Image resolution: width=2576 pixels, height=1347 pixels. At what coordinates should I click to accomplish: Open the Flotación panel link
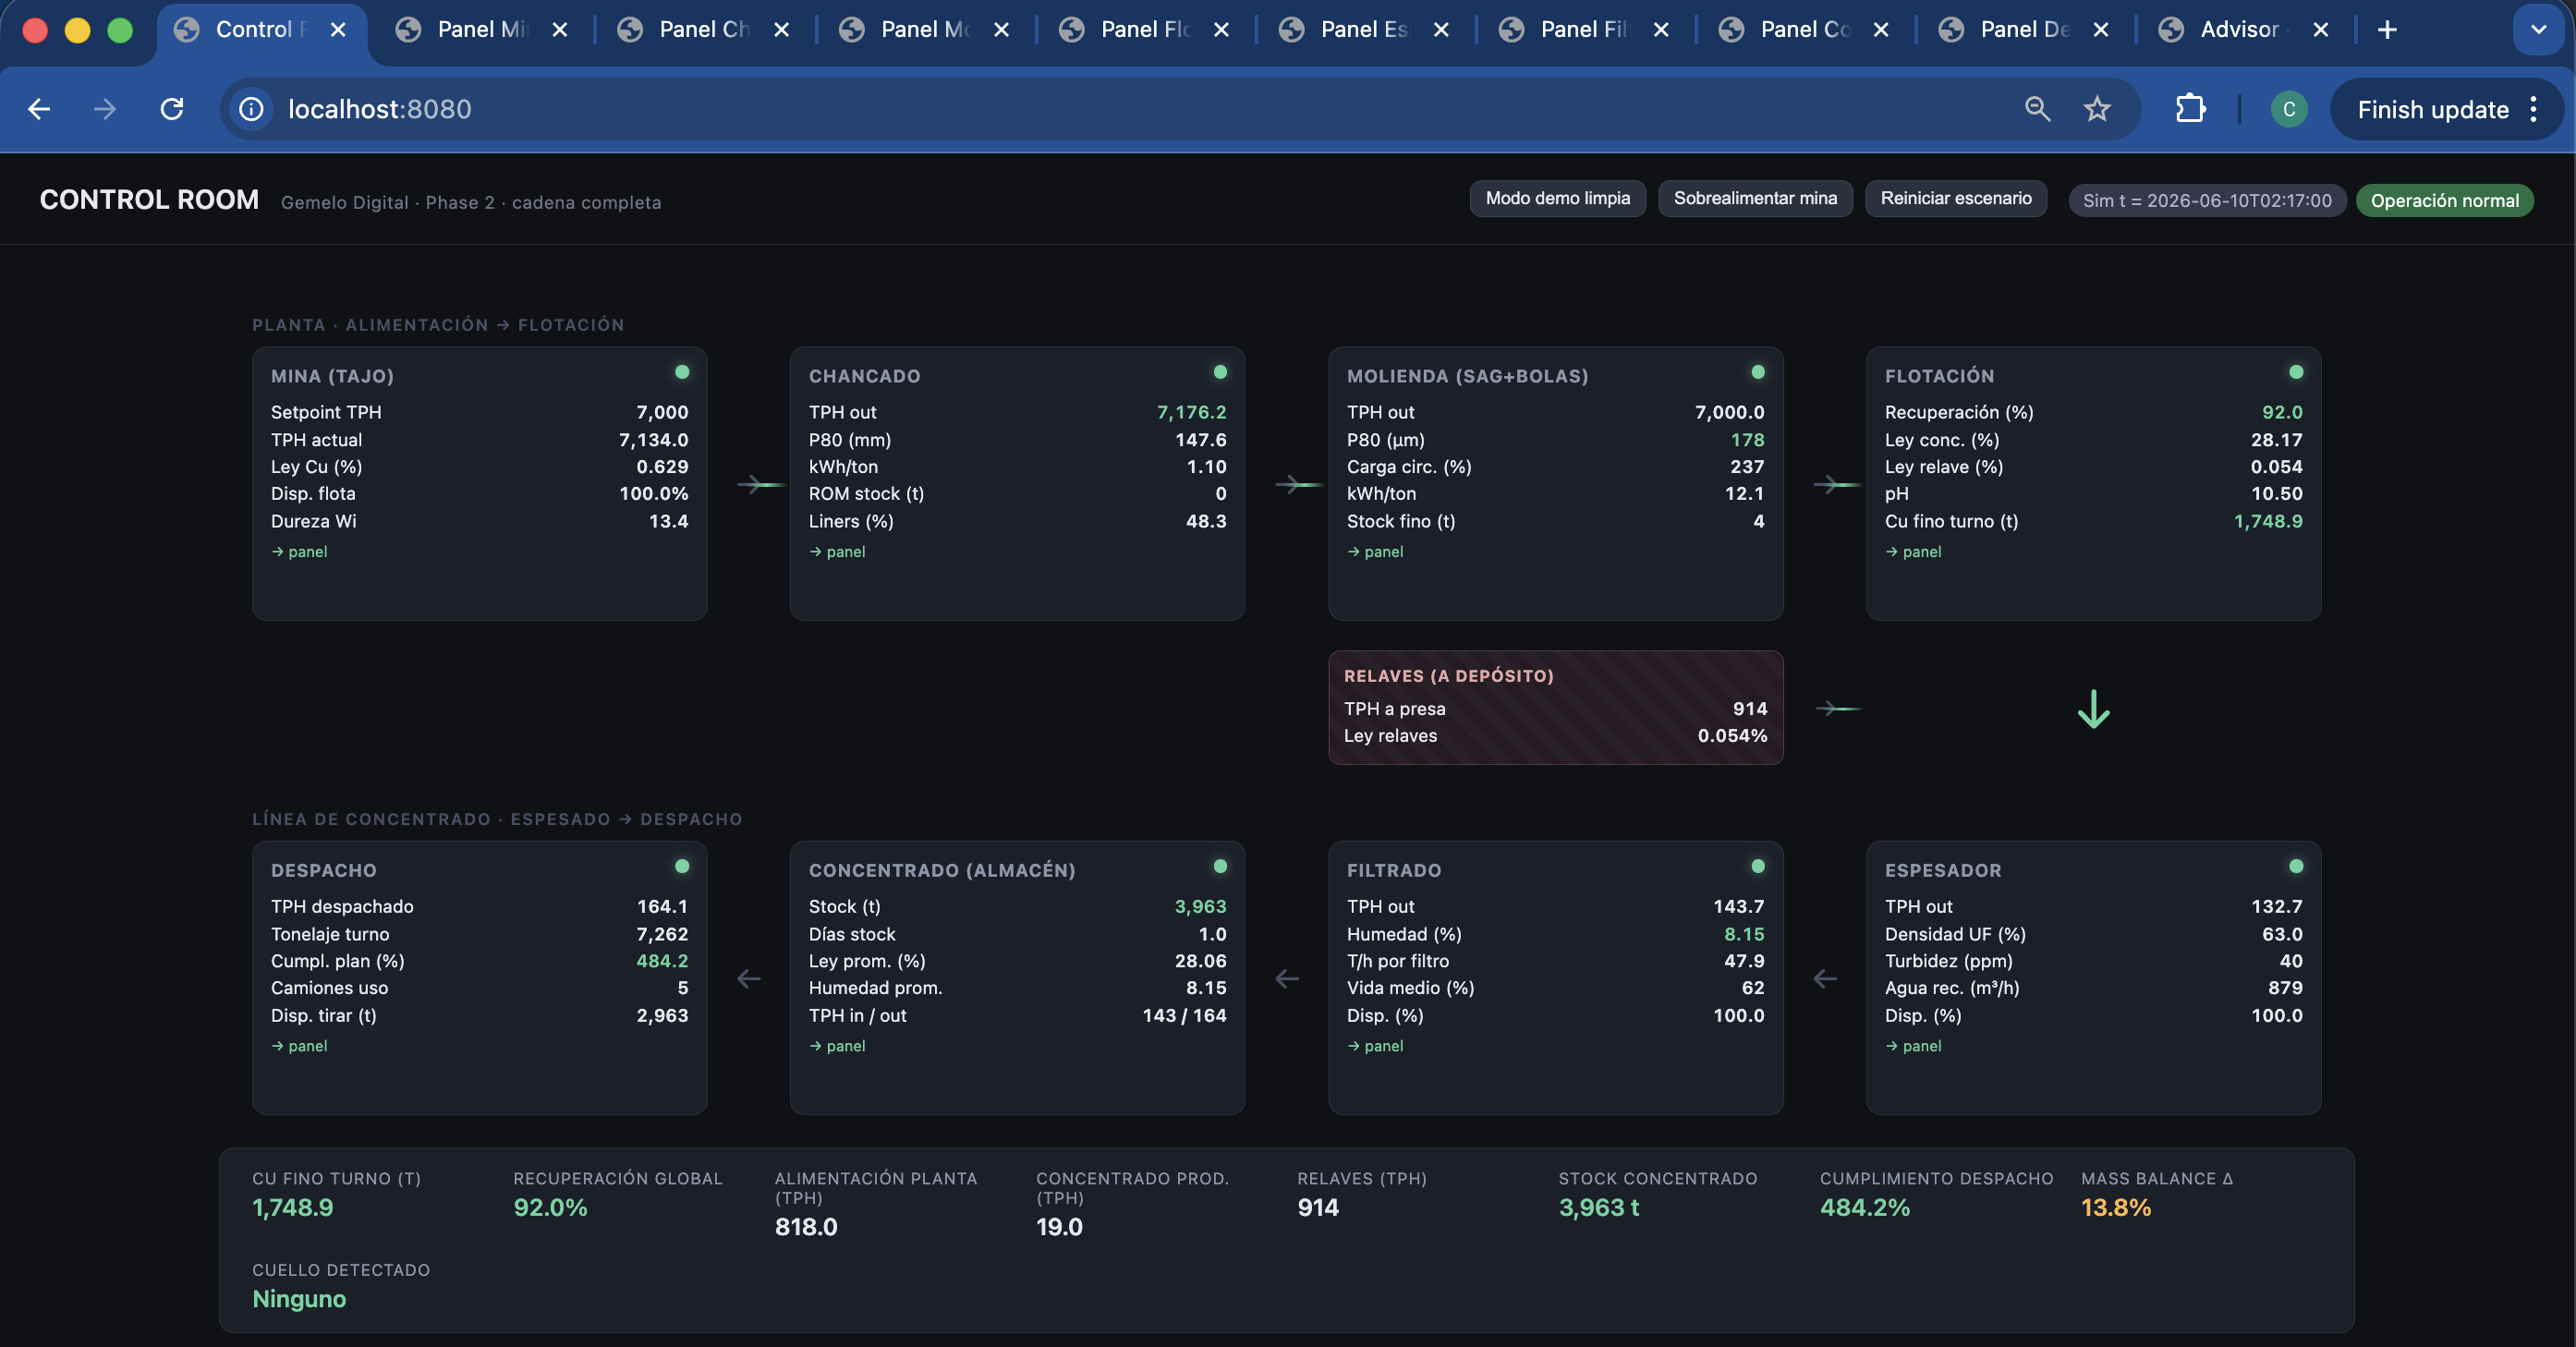pos(1913,551)
